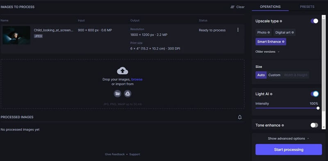Turn off the Light AI switch
This screenshot has width=328, height=161.
(x=314, y=94)
